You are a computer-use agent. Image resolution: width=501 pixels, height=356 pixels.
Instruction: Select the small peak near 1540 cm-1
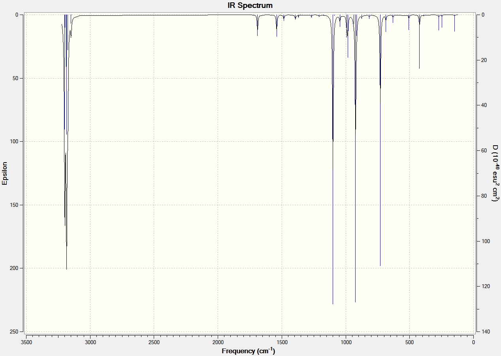tap(277, 26)
